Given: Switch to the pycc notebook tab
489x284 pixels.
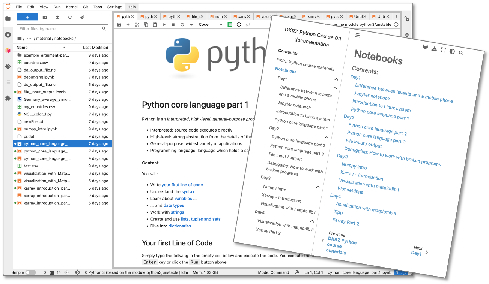Looking at the screenshot, I should 333,16.
